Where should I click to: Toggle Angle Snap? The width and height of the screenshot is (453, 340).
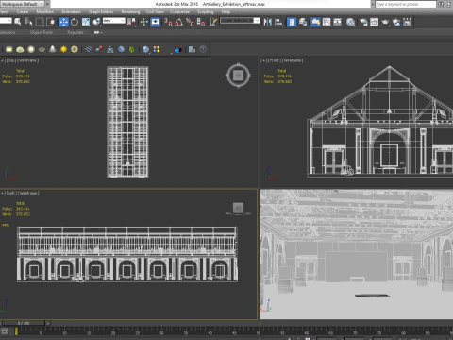pyautogui.click(x=179, y=22)
